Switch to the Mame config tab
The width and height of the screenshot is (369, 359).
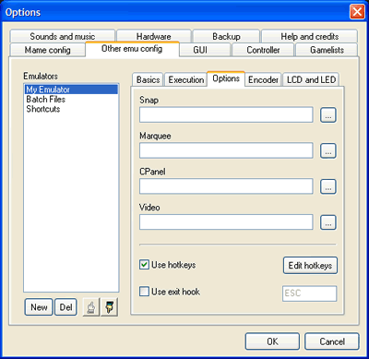click(x=48, y=50)
